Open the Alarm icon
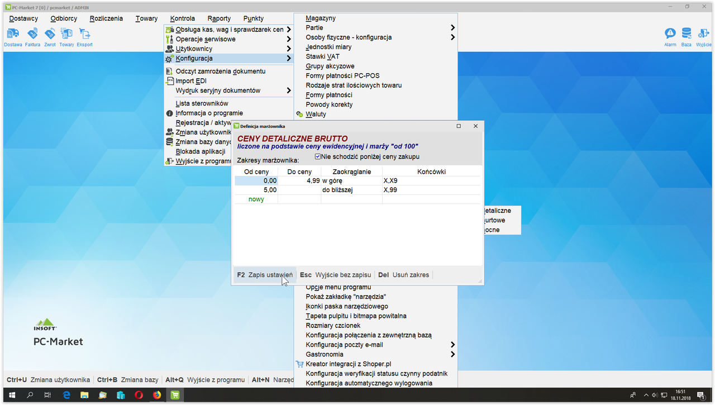The width and height of the screenshot is (715, 405). 670,37
